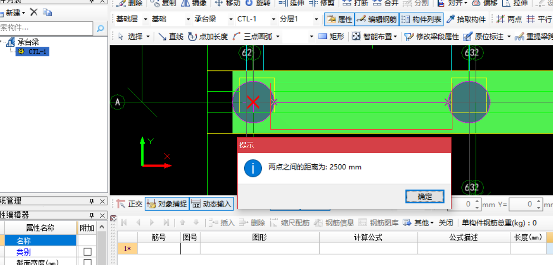This screenshot has height=265, width=553.
Task: Click the 拾取构件 eyedropper tool
Action: point(466,19)
